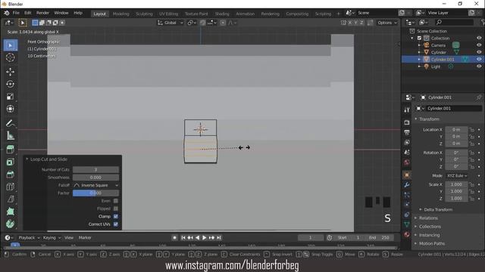
Task: Open the rotation Mode XYZ Euler dropdown
Action: (457, 176)
